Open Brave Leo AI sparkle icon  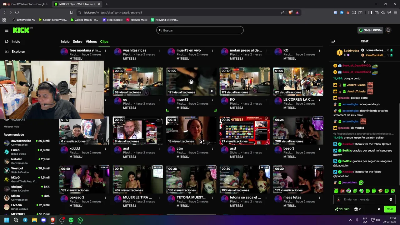click(383, 12)
